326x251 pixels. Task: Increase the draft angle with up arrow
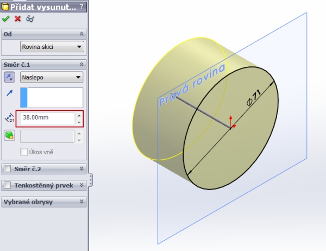coord(79,134)
